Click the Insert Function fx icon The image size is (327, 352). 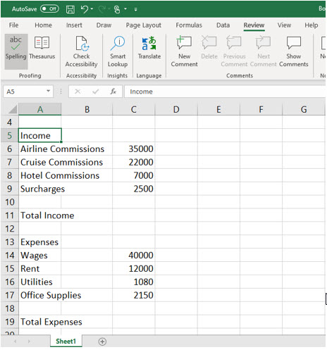[113, 92]
